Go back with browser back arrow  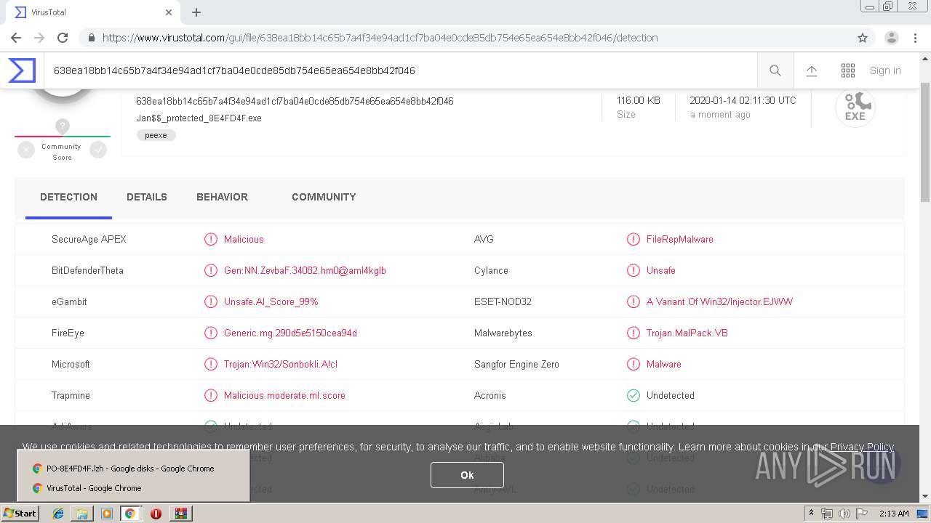(16, 38)
